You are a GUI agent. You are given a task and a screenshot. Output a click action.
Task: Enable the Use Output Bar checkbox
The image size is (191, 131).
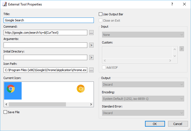[100, 14]
